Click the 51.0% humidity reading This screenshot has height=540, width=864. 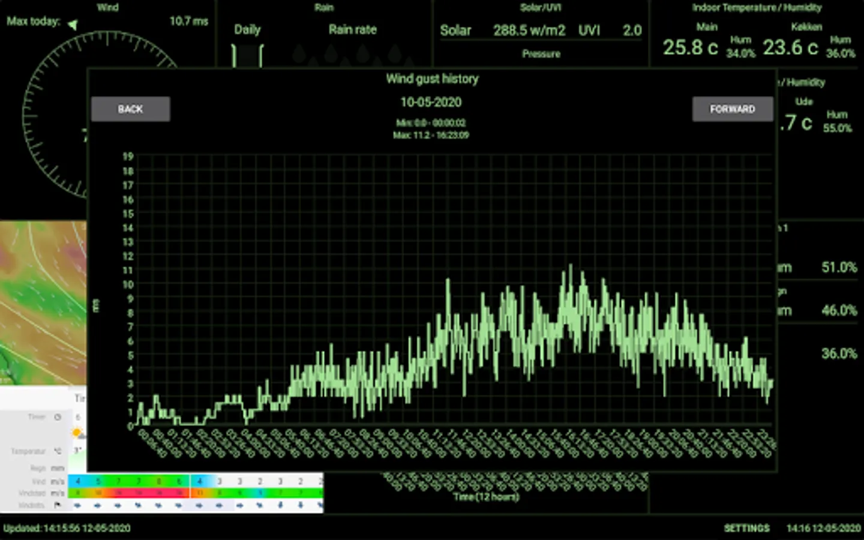pyautogui.click(x=839, y=268)
